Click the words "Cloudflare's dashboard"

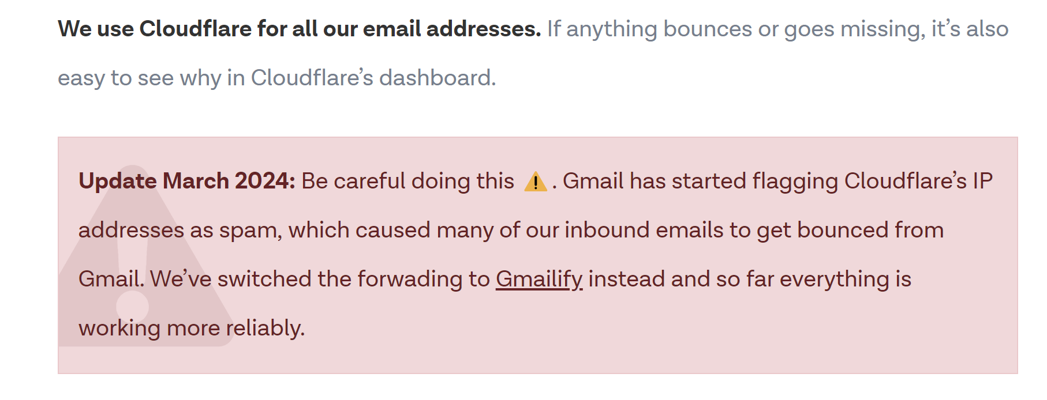pyautogui.click(x=373, y=78)
